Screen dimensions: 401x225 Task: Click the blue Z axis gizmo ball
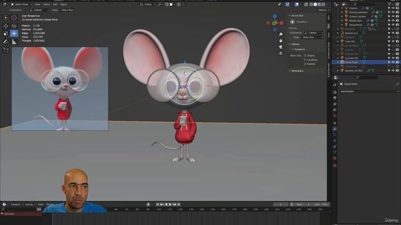coord(274,17)
